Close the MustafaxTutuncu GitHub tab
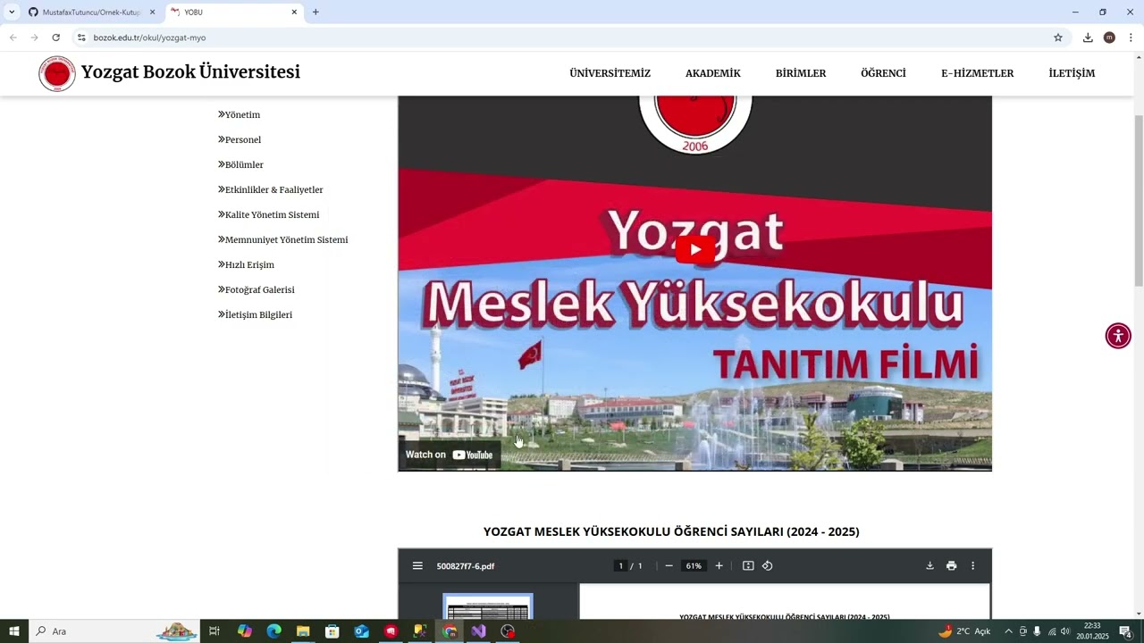This screenshot has height=643, width=1144. coord(152,13)
